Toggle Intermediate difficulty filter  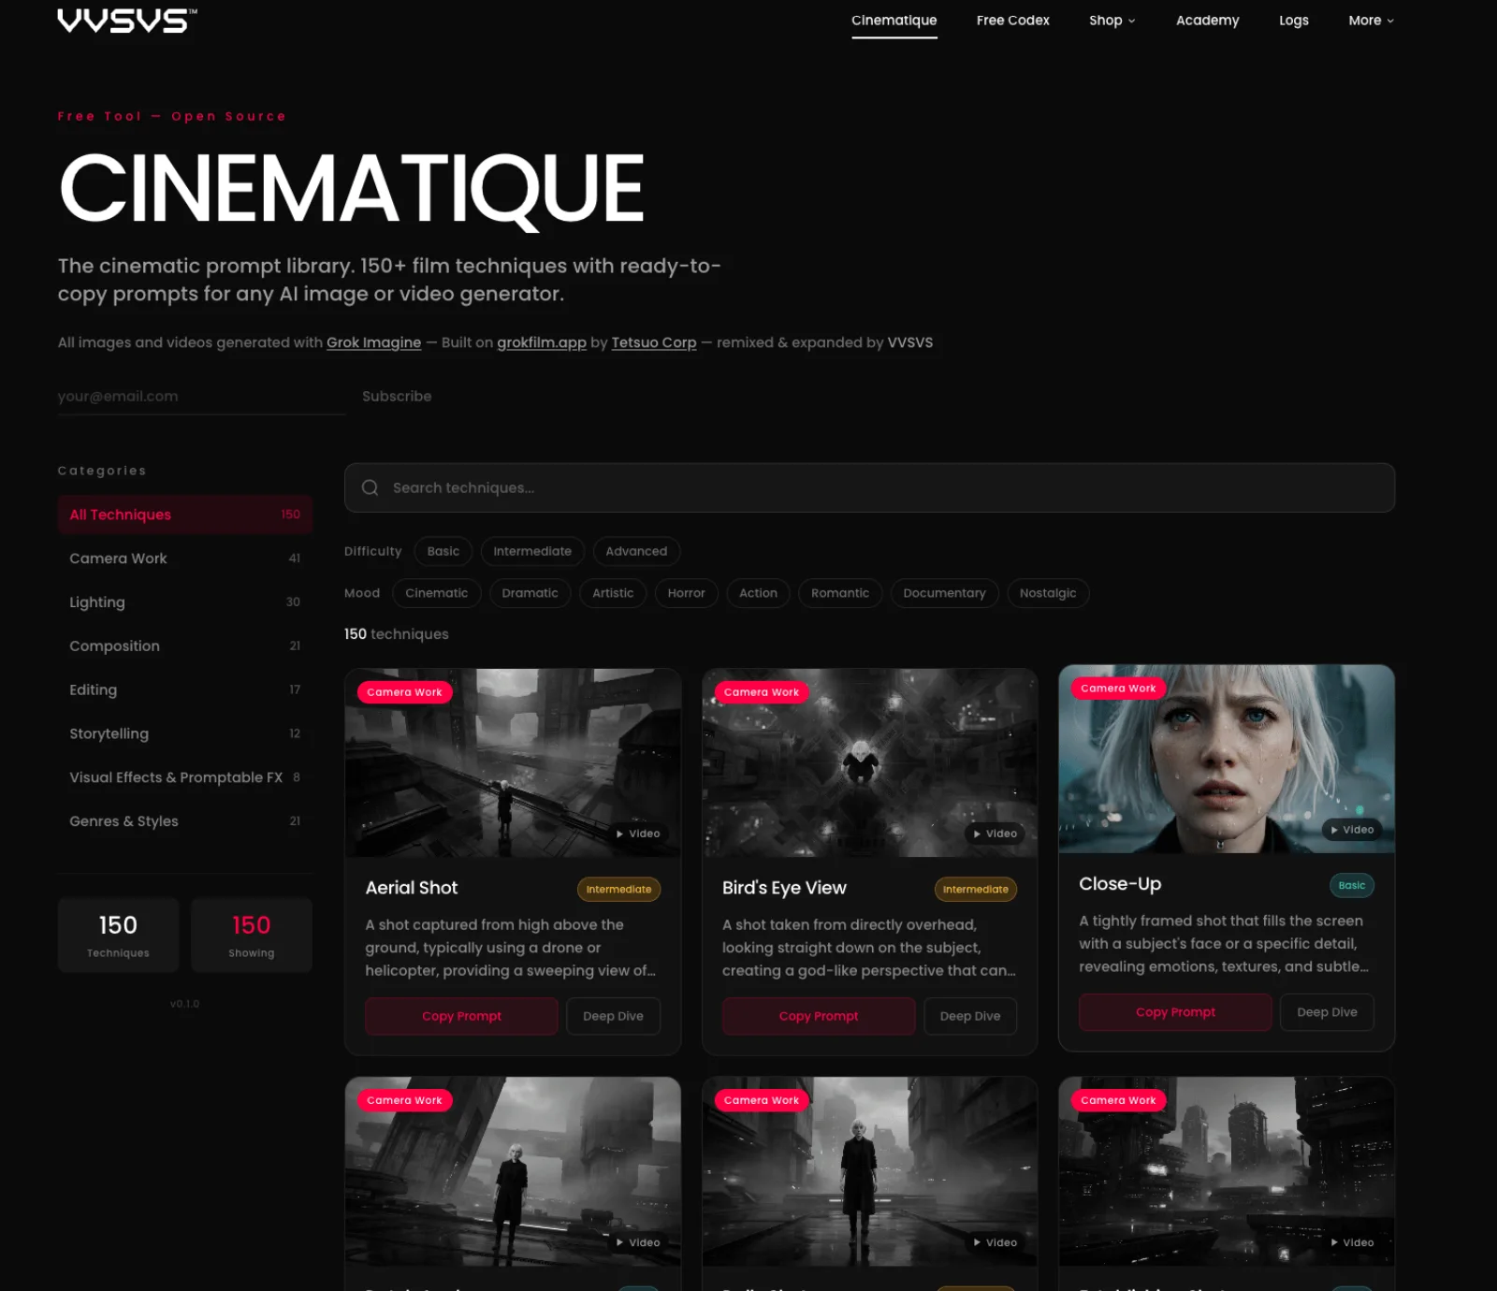pos(532,551)
